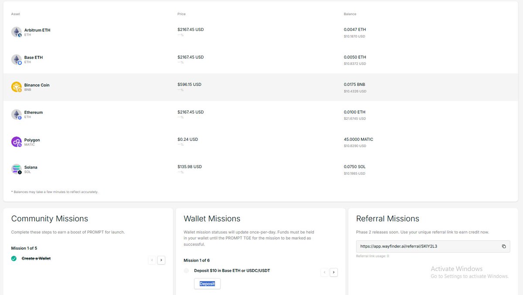
Task: Select the Ethereum asset name
Action: [34, 112]
